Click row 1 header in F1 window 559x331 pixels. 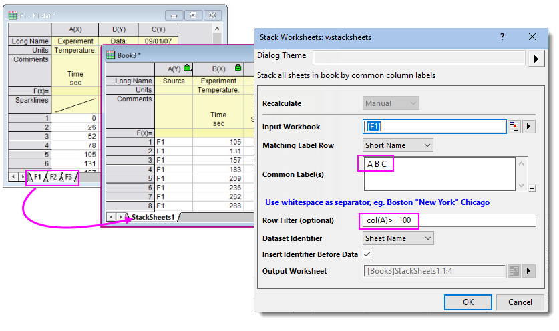(x=30, y=118)
